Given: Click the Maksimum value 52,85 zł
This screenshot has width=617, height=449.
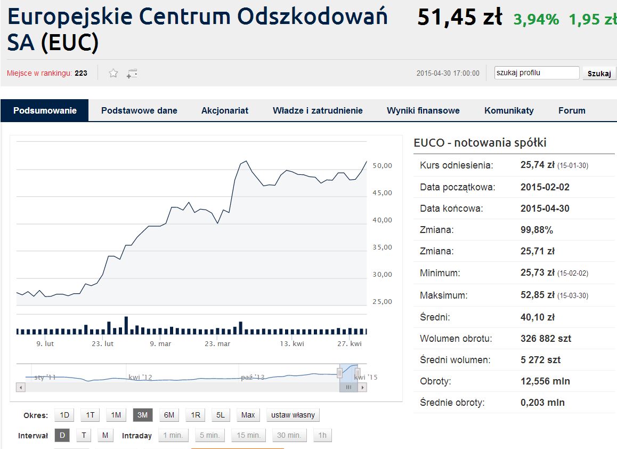Looking at the screenshot, I should (x=538, y=295).
